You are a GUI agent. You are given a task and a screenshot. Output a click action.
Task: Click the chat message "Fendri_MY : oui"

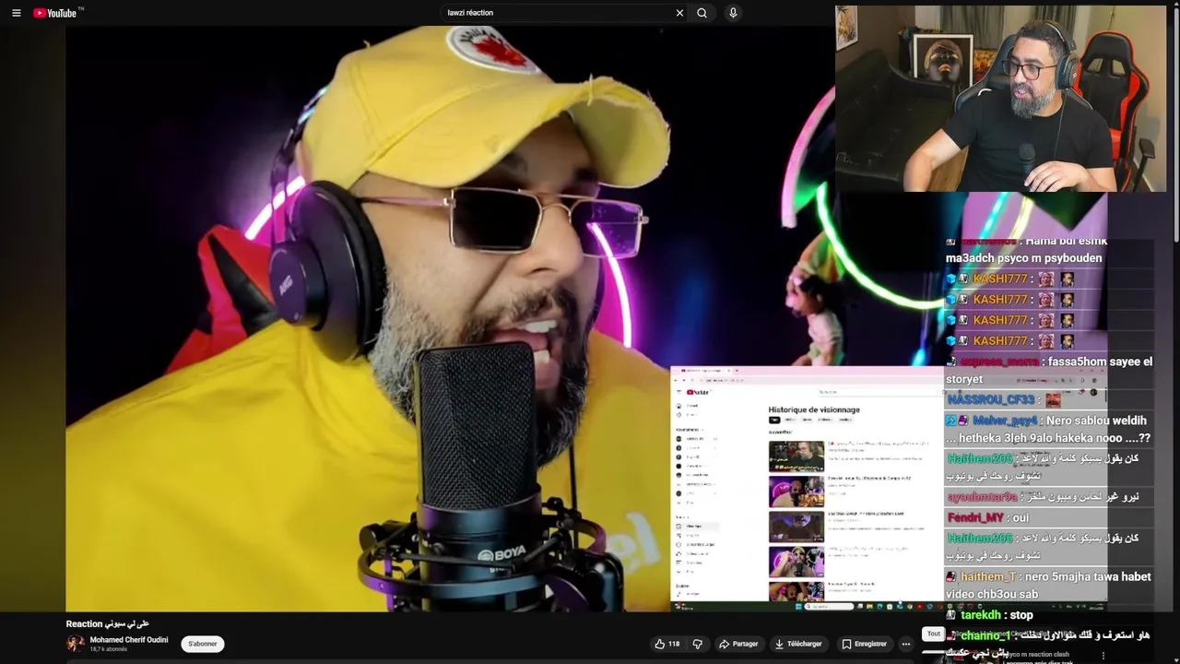click(987, 518)
